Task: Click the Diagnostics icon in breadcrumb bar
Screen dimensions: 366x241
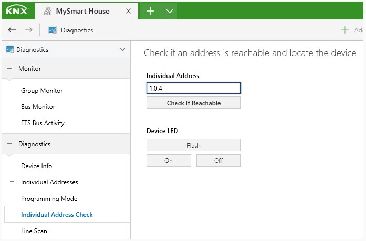Action: (53, 30)
